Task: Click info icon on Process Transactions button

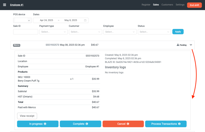Action: pyautogui.click(x=179, y=124)
